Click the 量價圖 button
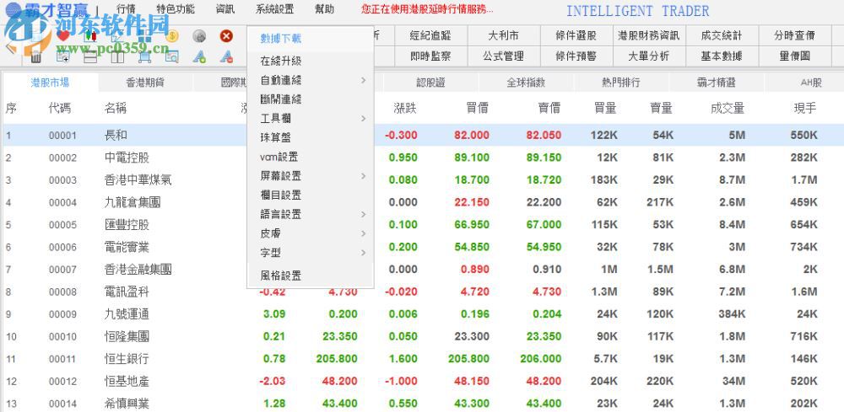This screenshot has width=844, height=412. point(794,56)
